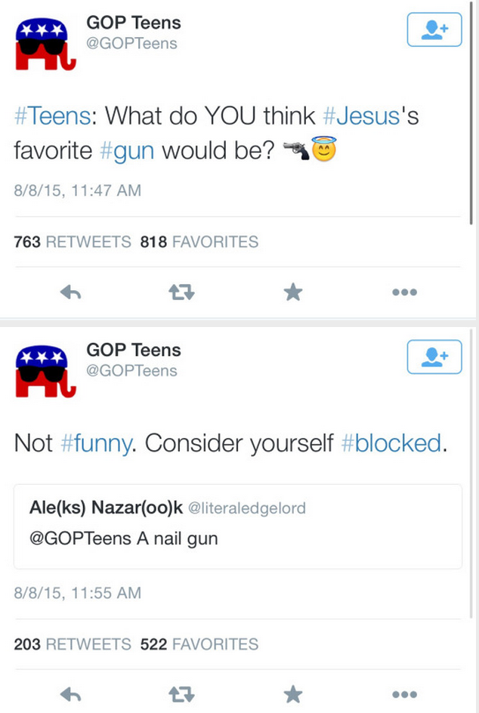Open the #funny hashtag
The image size is (479, 713).
[x=94, y=443]
